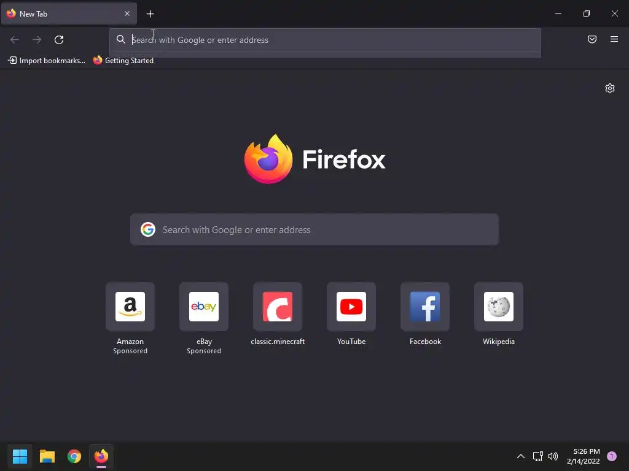This screenshot has width=629, height=471.
Task: Open the Facebook shortcut tile
Action: click(425, 307)
